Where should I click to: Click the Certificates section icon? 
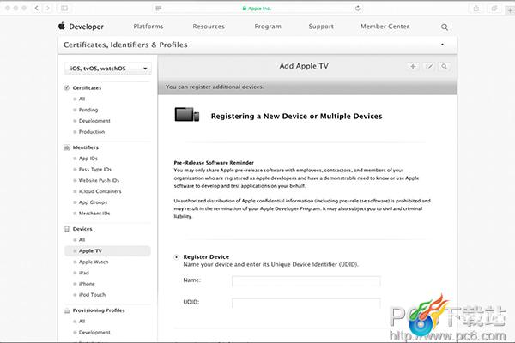pos(67,87)
